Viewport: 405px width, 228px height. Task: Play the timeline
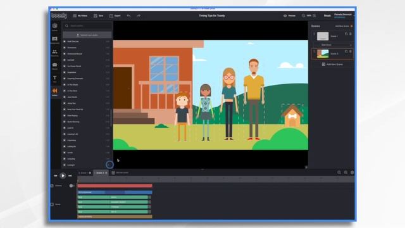pos(63,176)
